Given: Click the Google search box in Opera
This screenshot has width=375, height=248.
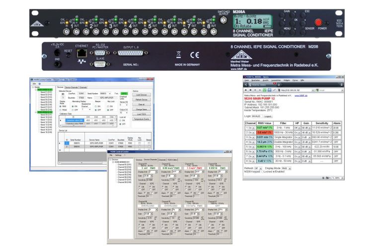Looking at the screenshot, I should coord(330,90).
